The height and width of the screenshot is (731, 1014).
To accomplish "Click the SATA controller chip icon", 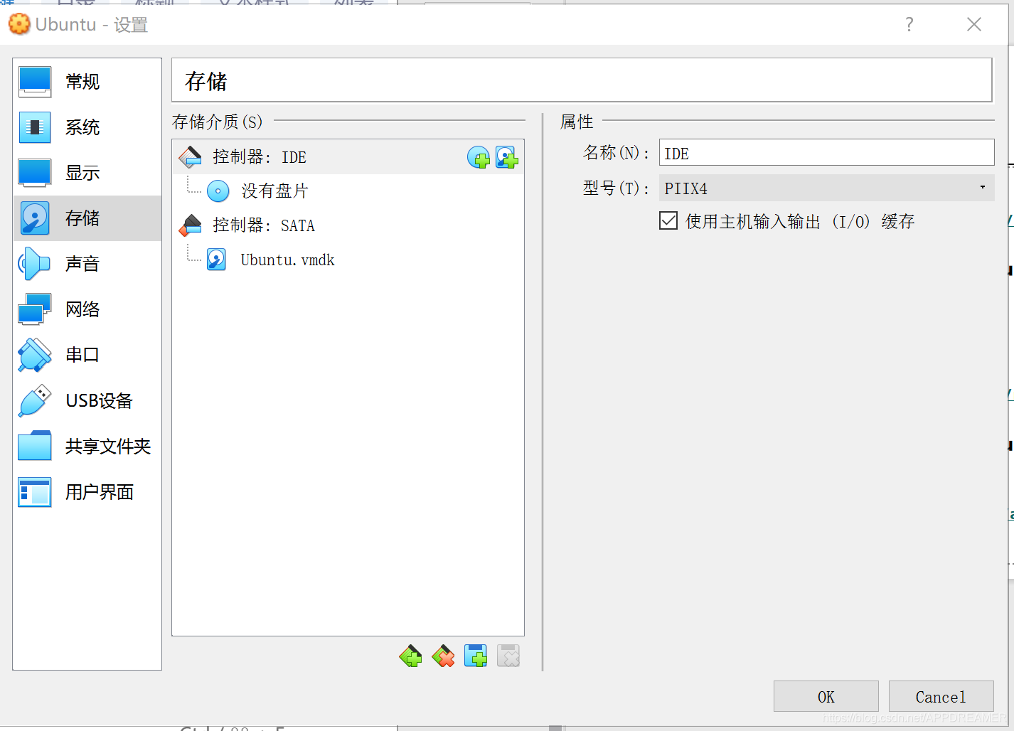I will (x=190, y=225).
